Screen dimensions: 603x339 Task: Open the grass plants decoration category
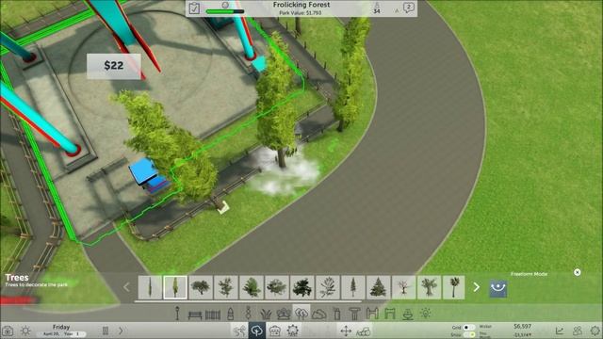tap(266, 314)
